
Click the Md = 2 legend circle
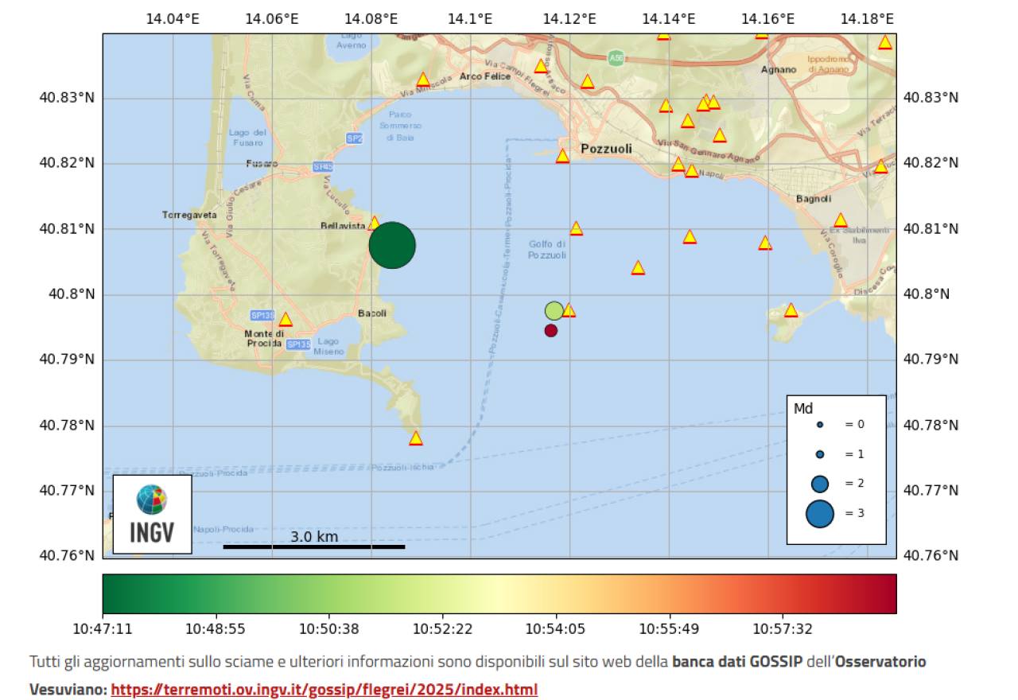pos(820,484)
